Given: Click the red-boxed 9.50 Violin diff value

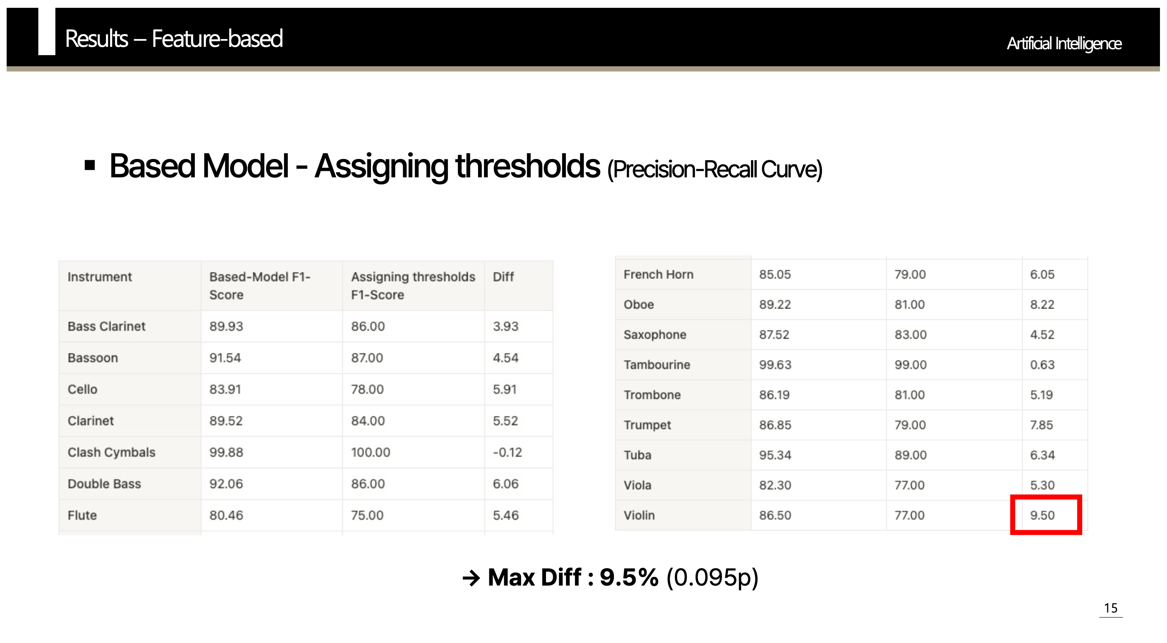Looking at the screenshot, I should point(1042,515).
